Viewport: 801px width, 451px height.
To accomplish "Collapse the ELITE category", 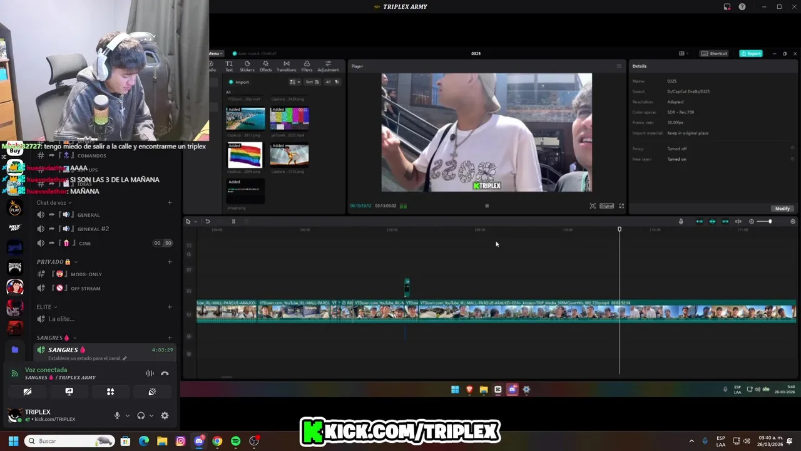I will tap(46, 307).
